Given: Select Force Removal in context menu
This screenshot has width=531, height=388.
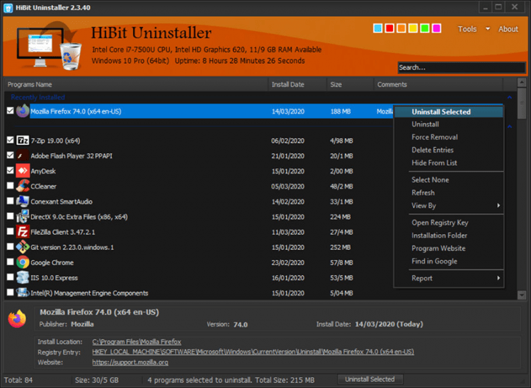Looking at the screenshot, I should (x=449, y=137).
